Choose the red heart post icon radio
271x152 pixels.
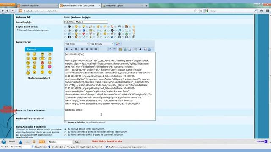80,34
